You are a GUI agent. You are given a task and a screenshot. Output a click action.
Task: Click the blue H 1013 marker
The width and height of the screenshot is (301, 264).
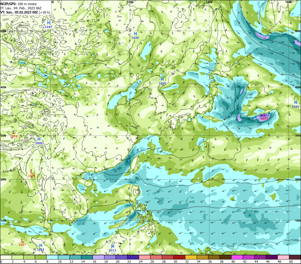pyautogui.click(x=113, y=248)
